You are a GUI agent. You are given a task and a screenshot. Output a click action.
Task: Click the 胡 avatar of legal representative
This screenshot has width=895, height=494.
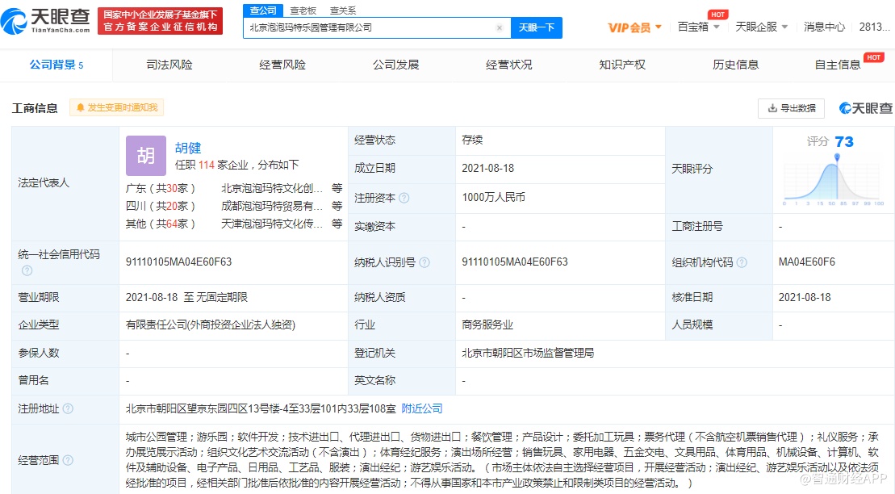click(145, 156)
